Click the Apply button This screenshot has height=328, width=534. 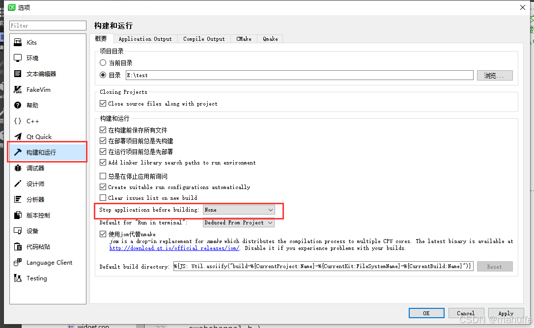pos(506,313)
